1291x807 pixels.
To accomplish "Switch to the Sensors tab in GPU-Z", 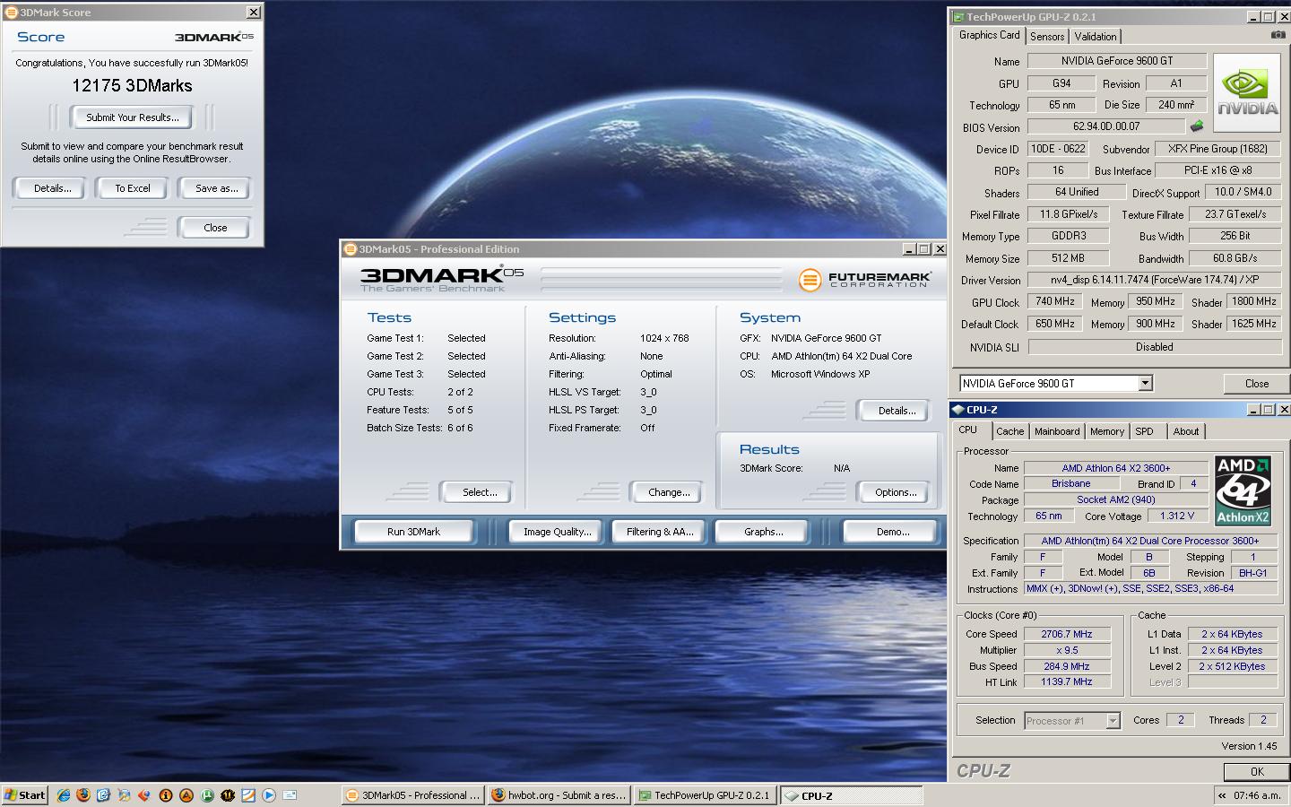I will point(1047,37).
